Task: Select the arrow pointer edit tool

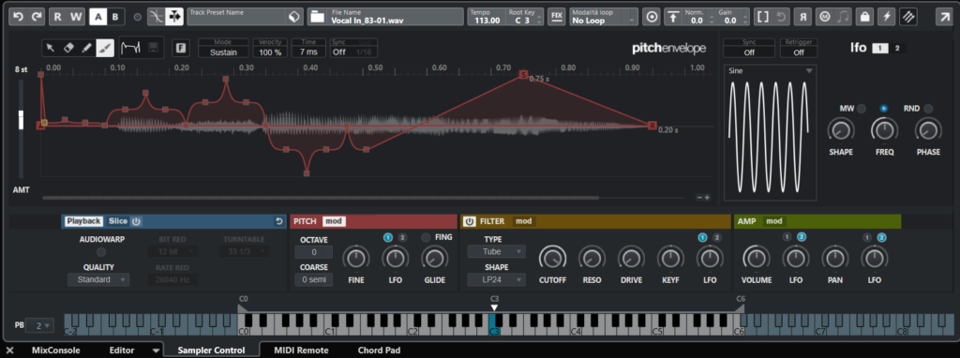Action: 51,48
